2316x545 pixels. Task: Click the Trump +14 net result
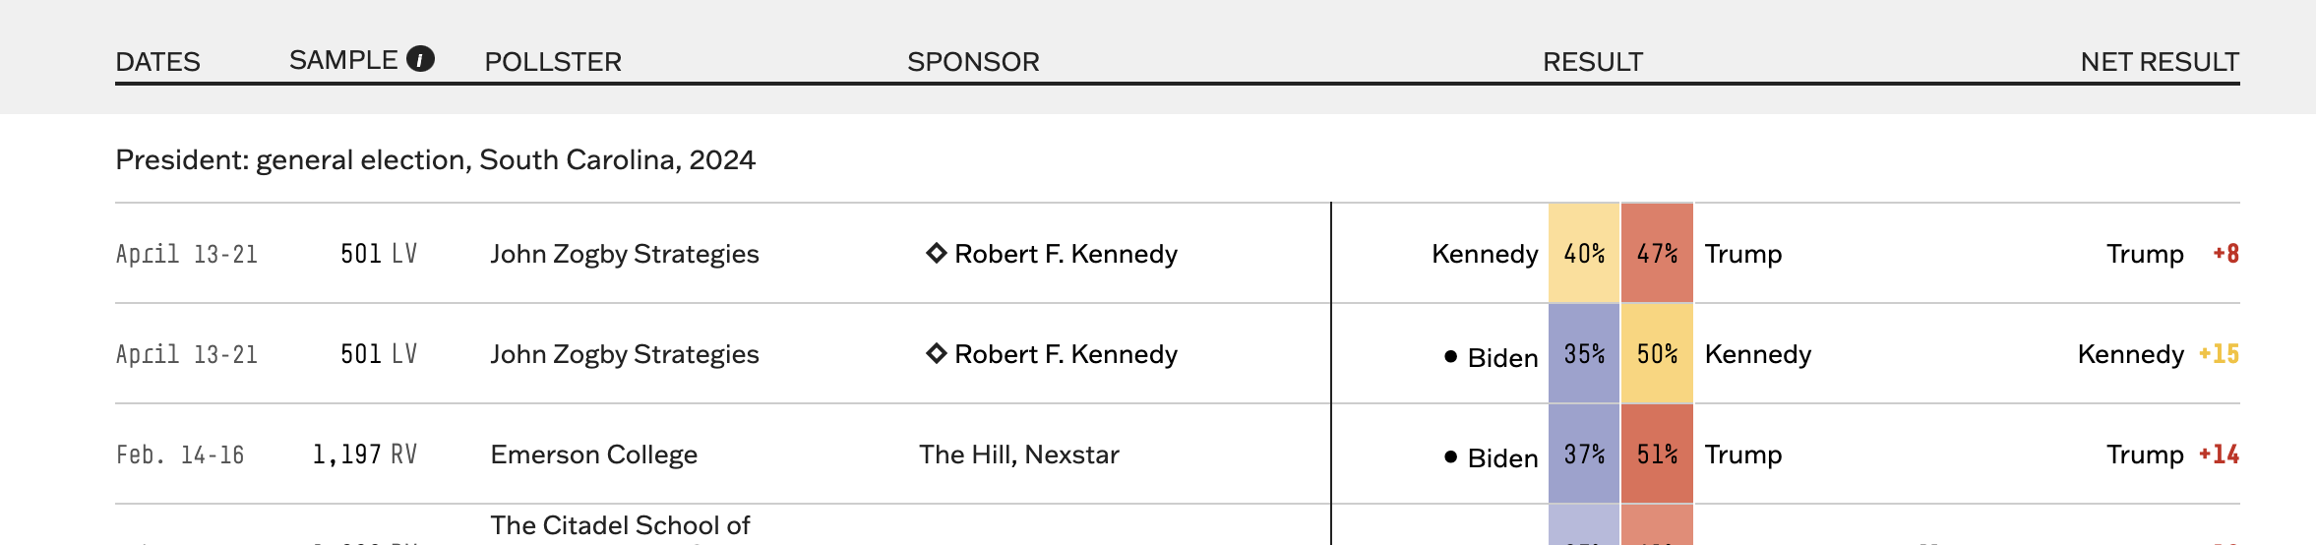(2172, 454)
